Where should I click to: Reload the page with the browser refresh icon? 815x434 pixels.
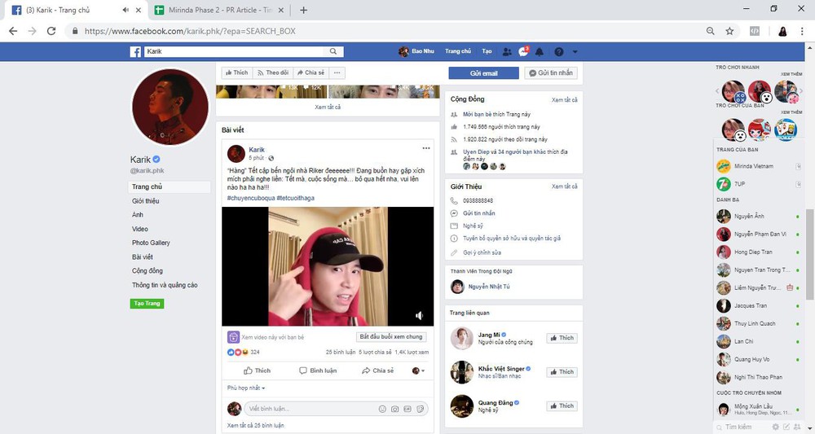pyautogui.click(x=51, y=31)
